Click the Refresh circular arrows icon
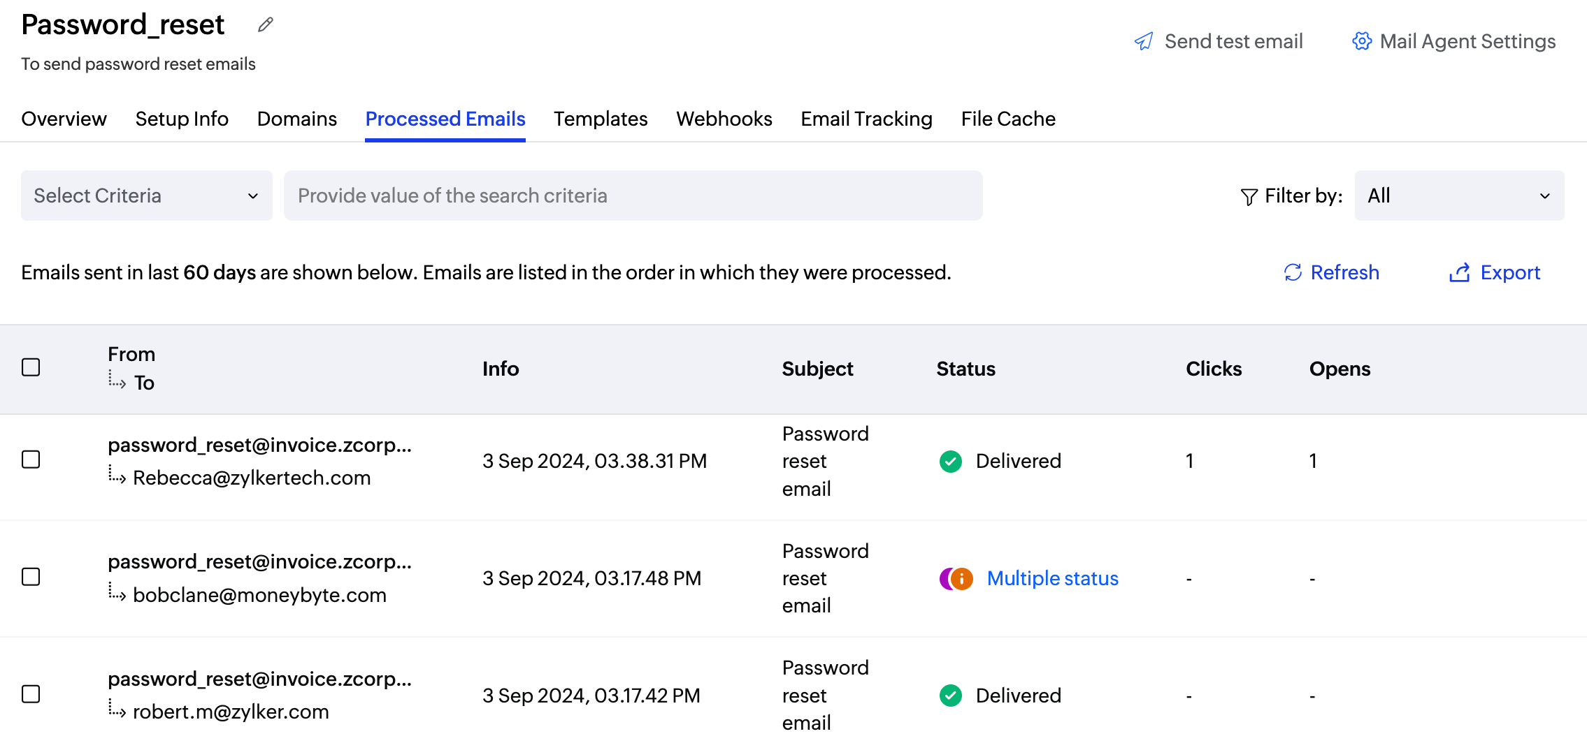Viewport: 1587px width, 750px height. (x=1293, y=272)
